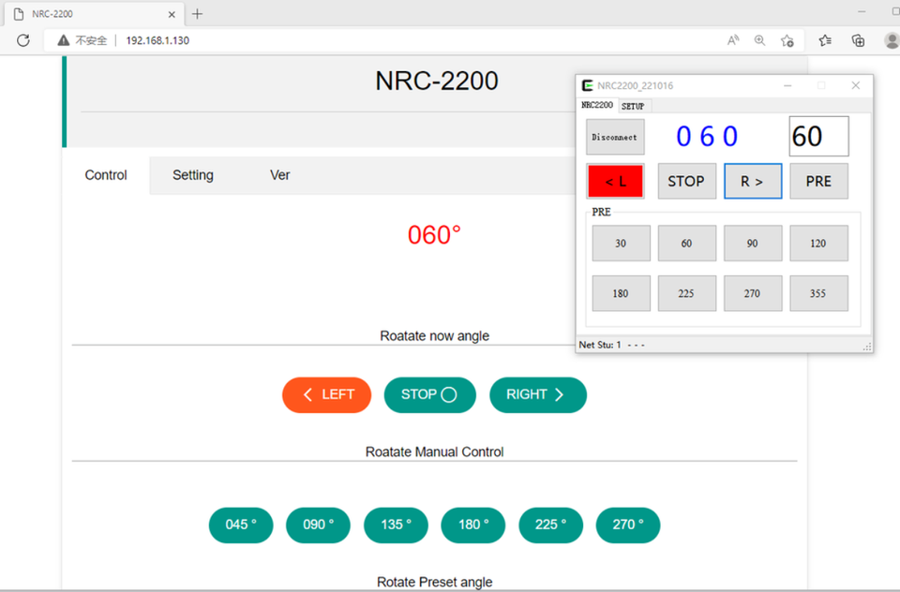The image size is (900, 592).
Task: Reload the NRC-2200 webpage
Action: pos(22,40)
